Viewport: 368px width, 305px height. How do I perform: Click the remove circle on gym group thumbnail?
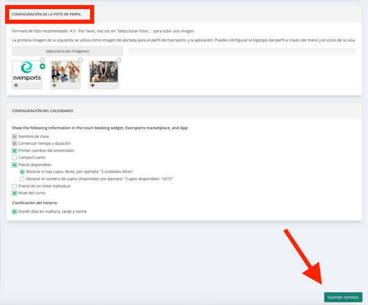[119, 60]
